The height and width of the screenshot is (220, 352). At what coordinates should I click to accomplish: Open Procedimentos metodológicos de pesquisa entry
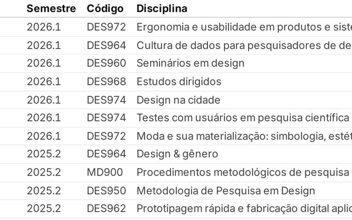point(243,172)
